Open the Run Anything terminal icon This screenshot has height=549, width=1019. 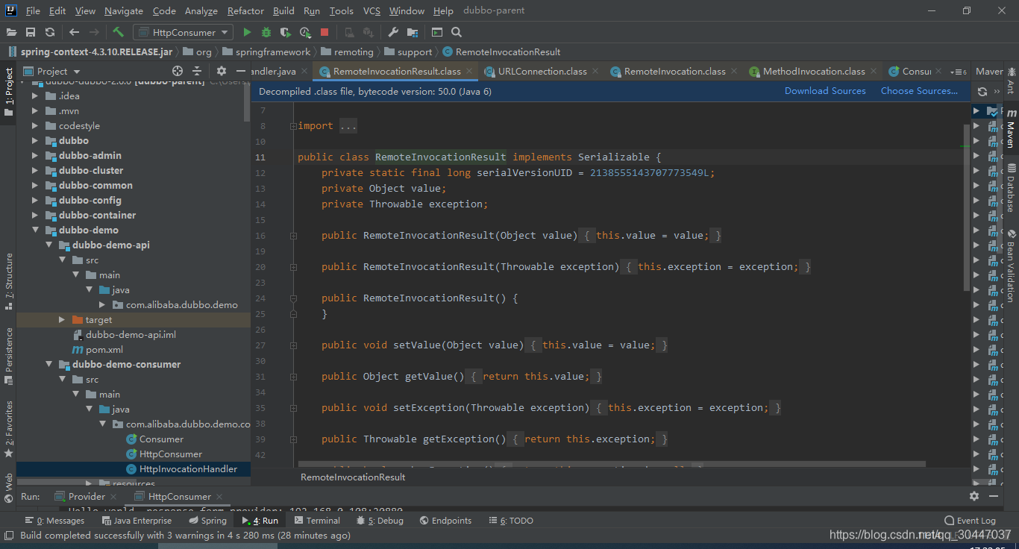coord(437,32)
